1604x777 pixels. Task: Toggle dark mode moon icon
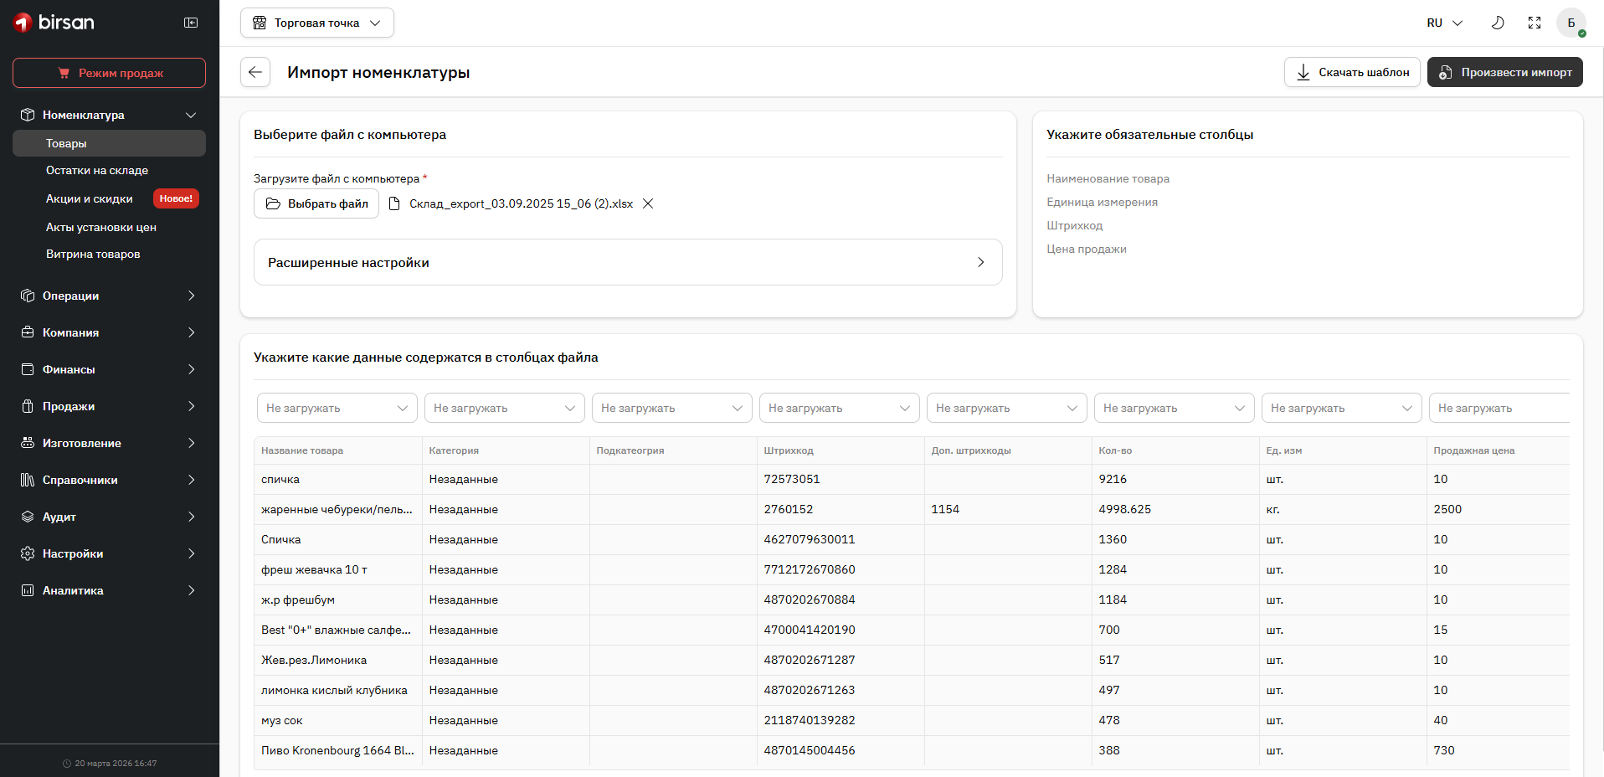tap(1498, 23)
